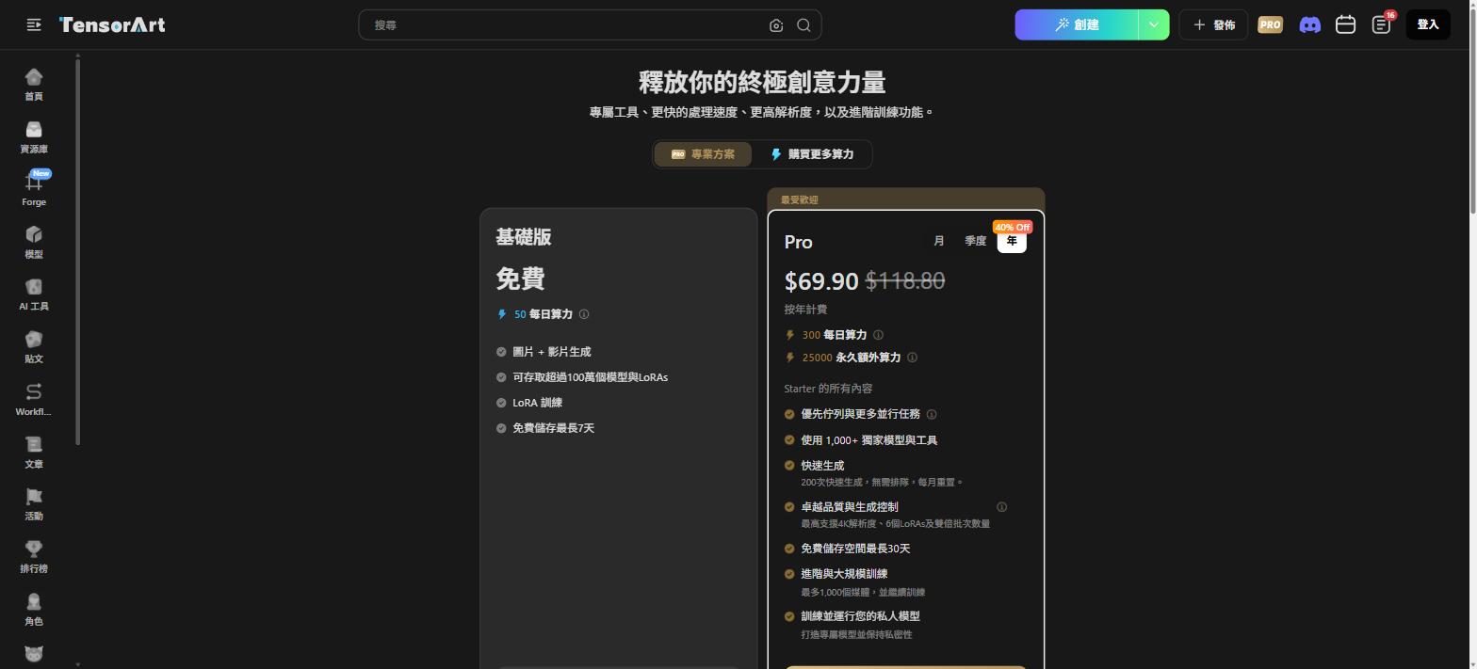Click info icon beside 優先佇列與更多並行任務
This screenshot has width=1477, height=669.
(x=932, y=414)
